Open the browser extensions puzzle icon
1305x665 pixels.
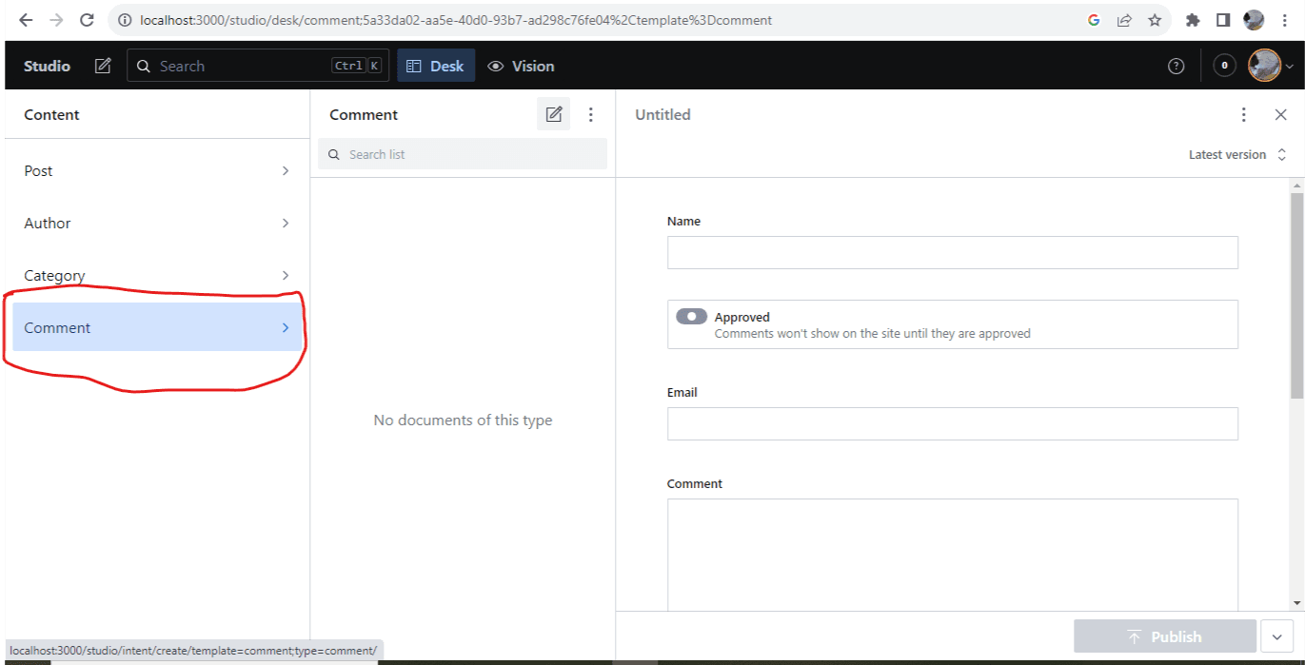[1193, 20]
